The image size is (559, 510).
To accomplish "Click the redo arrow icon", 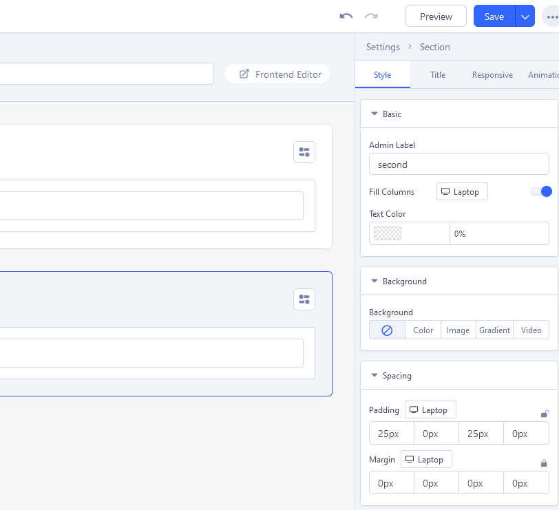I will coord(371,16).
